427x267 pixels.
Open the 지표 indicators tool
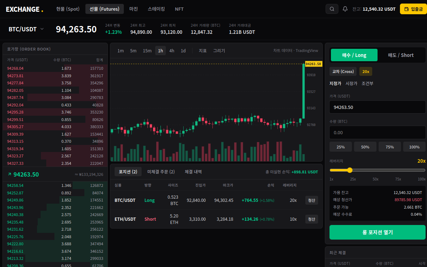(203, 51)
